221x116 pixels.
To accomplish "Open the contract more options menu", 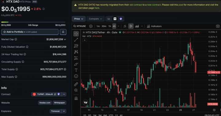I will point(64,94).
